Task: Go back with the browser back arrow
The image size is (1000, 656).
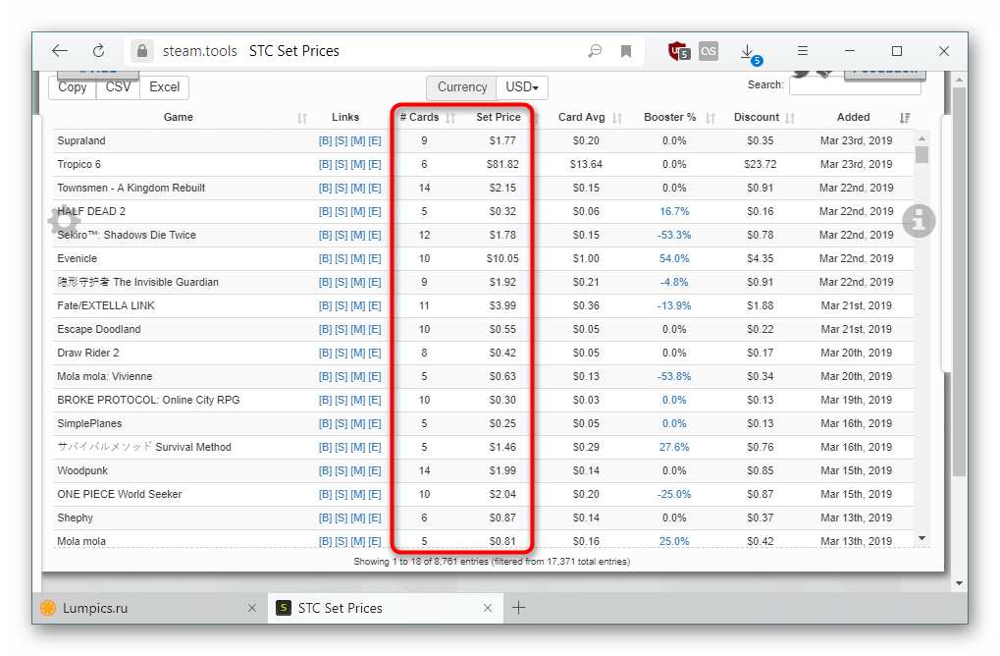Action: [60, 51]
